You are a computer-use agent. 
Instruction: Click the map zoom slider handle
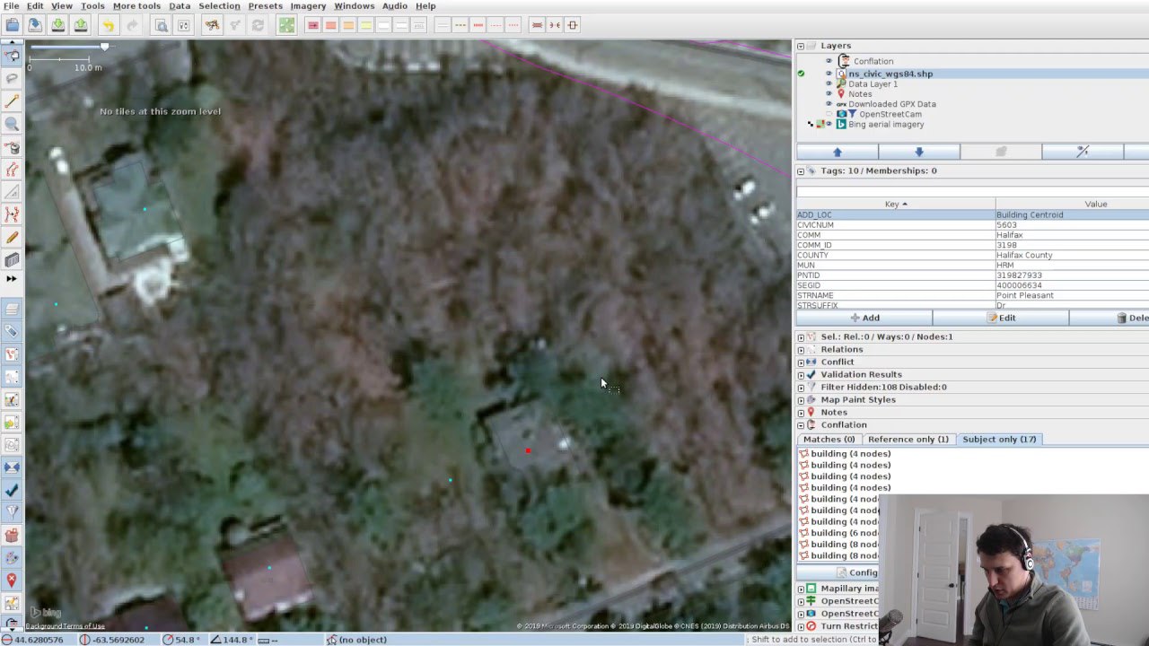[x=105, y=47]
